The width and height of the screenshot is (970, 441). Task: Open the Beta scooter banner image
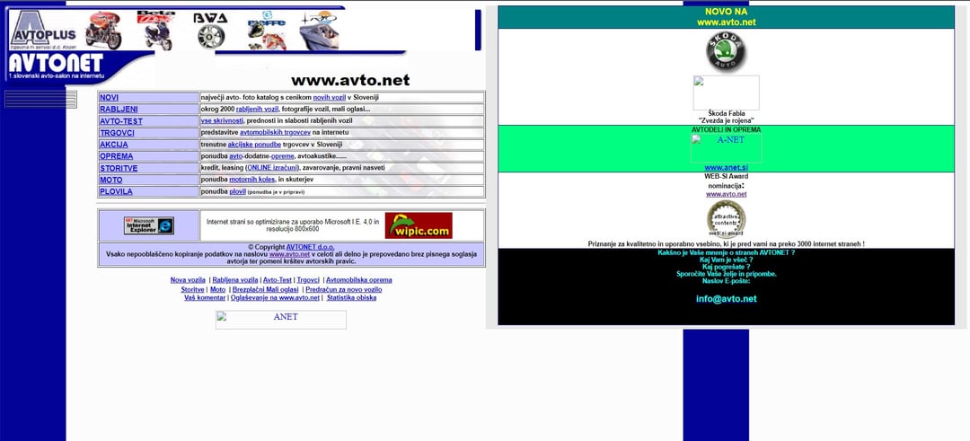(156, 31)
